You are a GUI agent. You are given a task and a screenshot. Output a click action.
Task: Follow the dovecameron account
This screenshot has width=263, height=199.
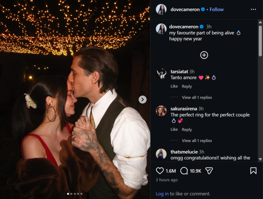point(217,9)
